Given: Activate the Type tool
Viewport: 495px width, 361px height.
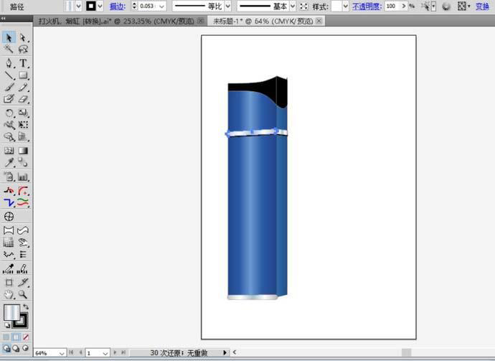Looking at the screenshot, I should (x=23, y=63).
